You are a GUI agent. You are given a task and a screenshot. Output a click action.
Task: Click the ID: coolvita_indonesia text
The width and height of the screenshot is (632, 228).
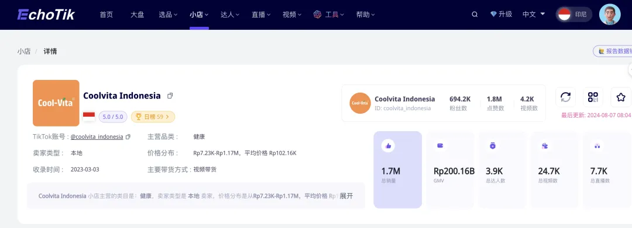[x=403, y=108]
